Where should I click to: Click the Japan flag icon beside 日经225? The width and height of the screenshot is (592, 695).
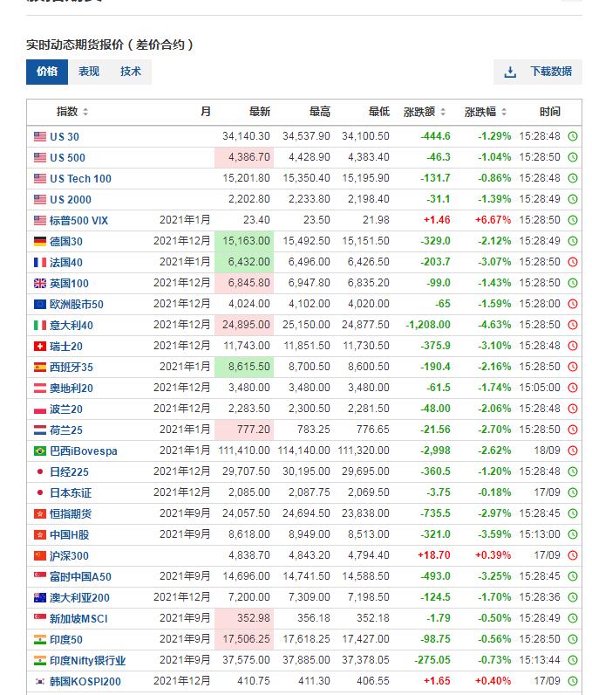[40, 471]
